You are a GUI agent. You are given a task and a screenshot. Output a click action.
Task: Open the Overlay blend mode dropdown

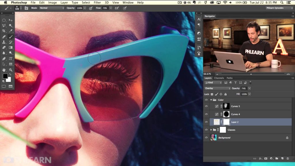[218, 88]
